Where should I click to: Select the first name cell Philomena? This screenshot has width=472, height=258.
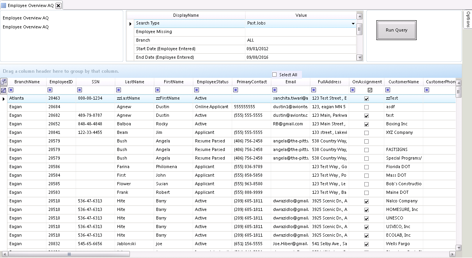[x=174, y=167]
